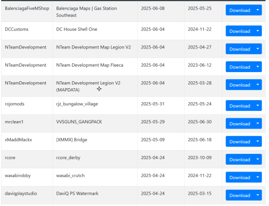Open dropdown arrow for VVSGUNS_GANGPACK
The width and height of the screenshot is (269, 206).
pos(258,124)
